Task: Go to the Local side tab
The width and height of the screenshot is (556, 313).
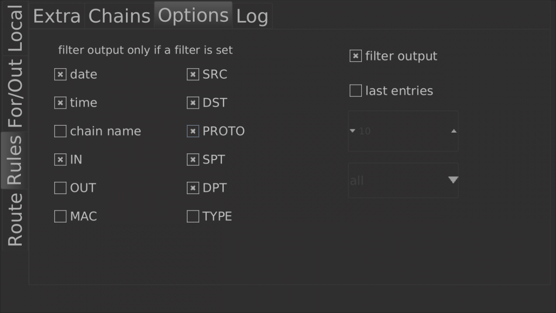Action: coord(15,29)
